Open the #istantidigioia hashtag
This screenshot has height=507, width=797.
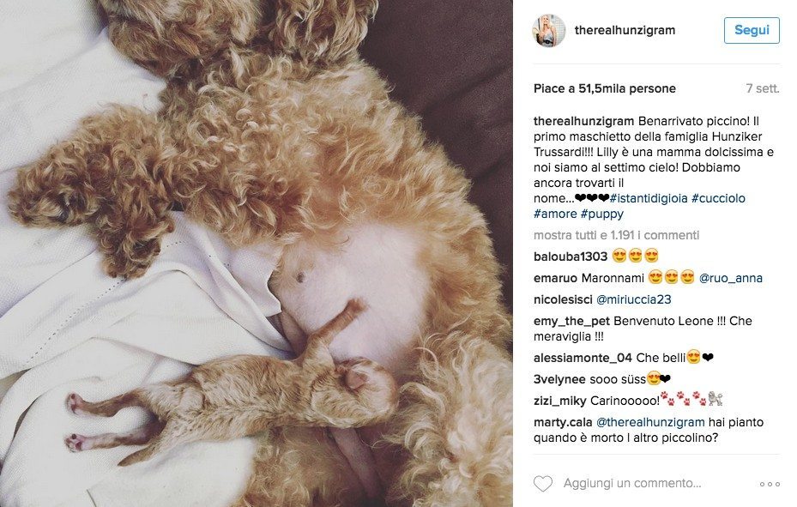pyautogui.click(x=649, y=199)
